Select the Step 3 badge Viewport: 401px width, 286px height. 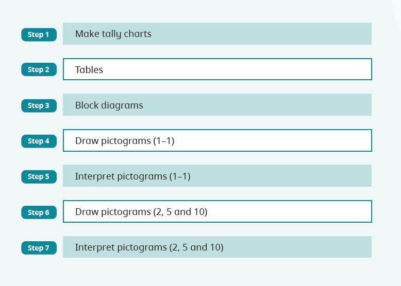[x=39, y=105]
